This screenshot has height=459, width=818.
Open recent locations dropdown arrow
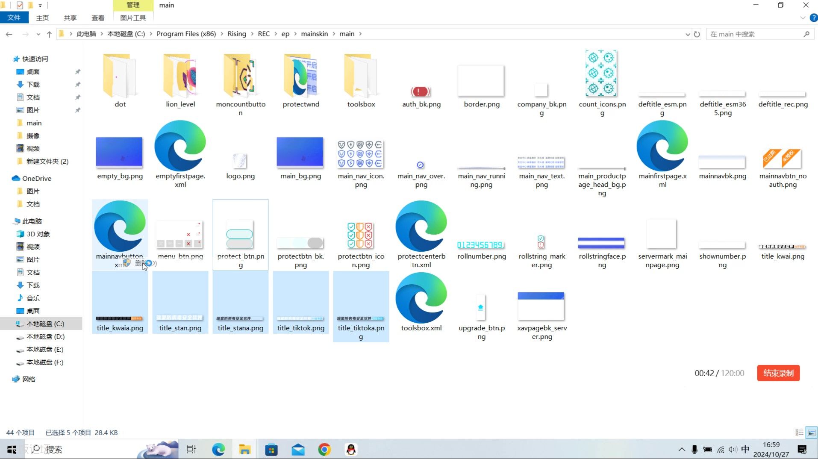click(38, 34)
